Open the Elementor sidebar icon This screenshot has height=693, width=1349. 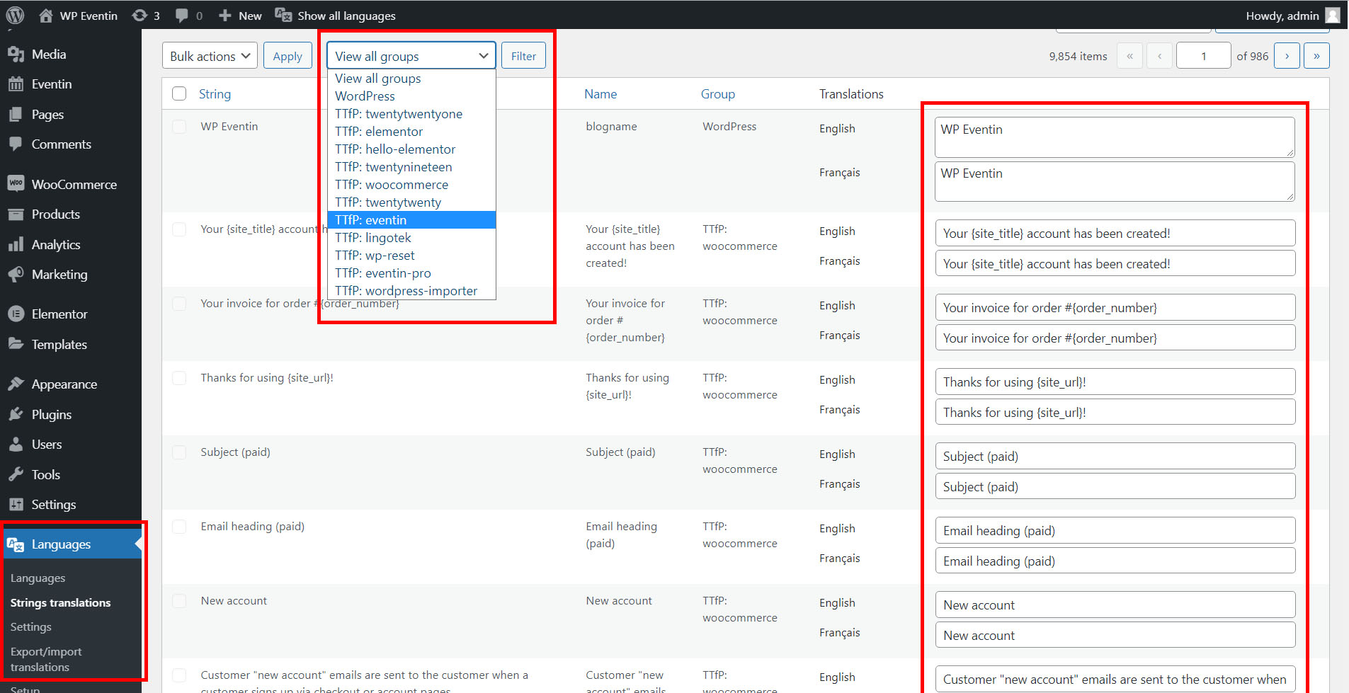16,314
